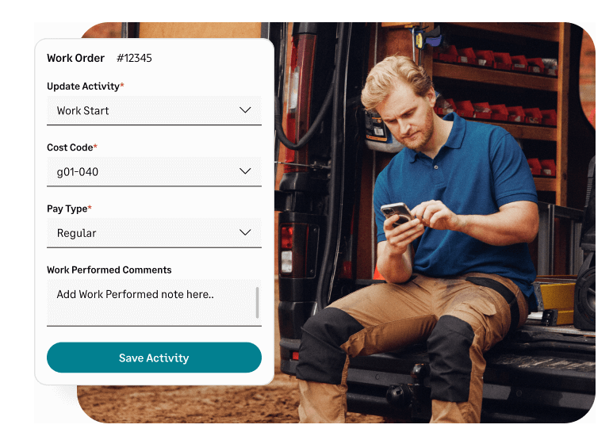
Task: Click the red asterisk next to Cost Code
Action: pos(95,146)
